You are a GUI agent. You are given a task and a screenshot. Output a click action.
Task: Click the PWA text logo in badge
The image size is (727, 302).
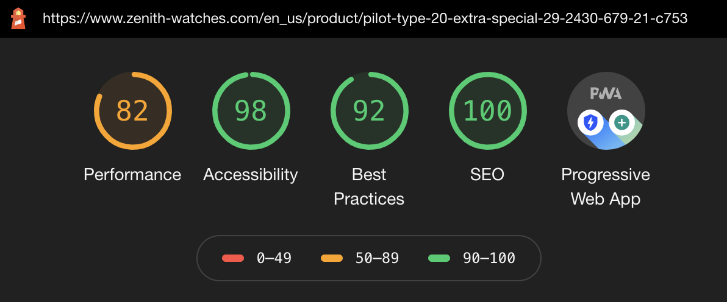pyautogui.click(x=606, y=93)
